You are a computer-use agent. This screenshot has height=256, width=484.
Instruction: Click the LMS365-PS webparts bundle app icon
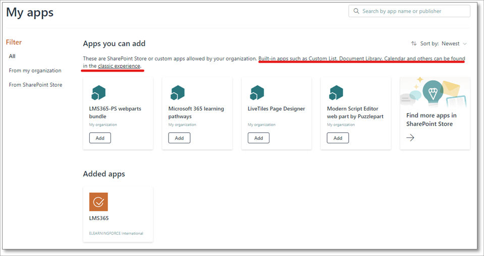[x=98, y=93]
